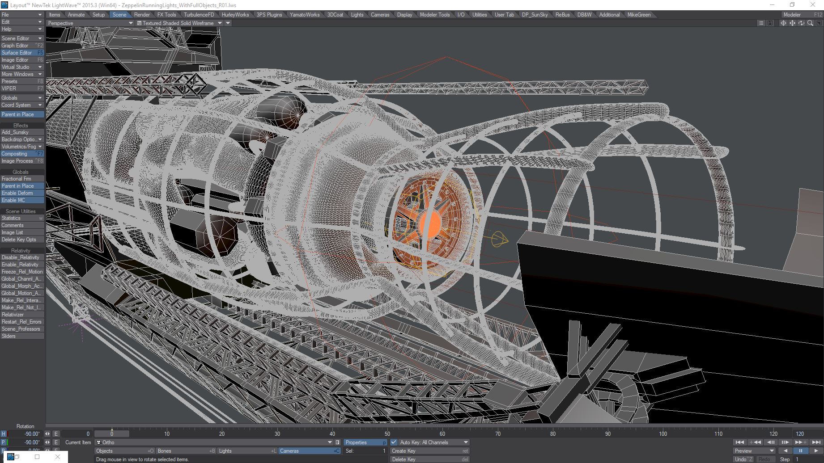The height and width of the screenshot is (463, 824).
Task: Open the Lights tab
Action: pyautogui.click(x=357, y=15)
